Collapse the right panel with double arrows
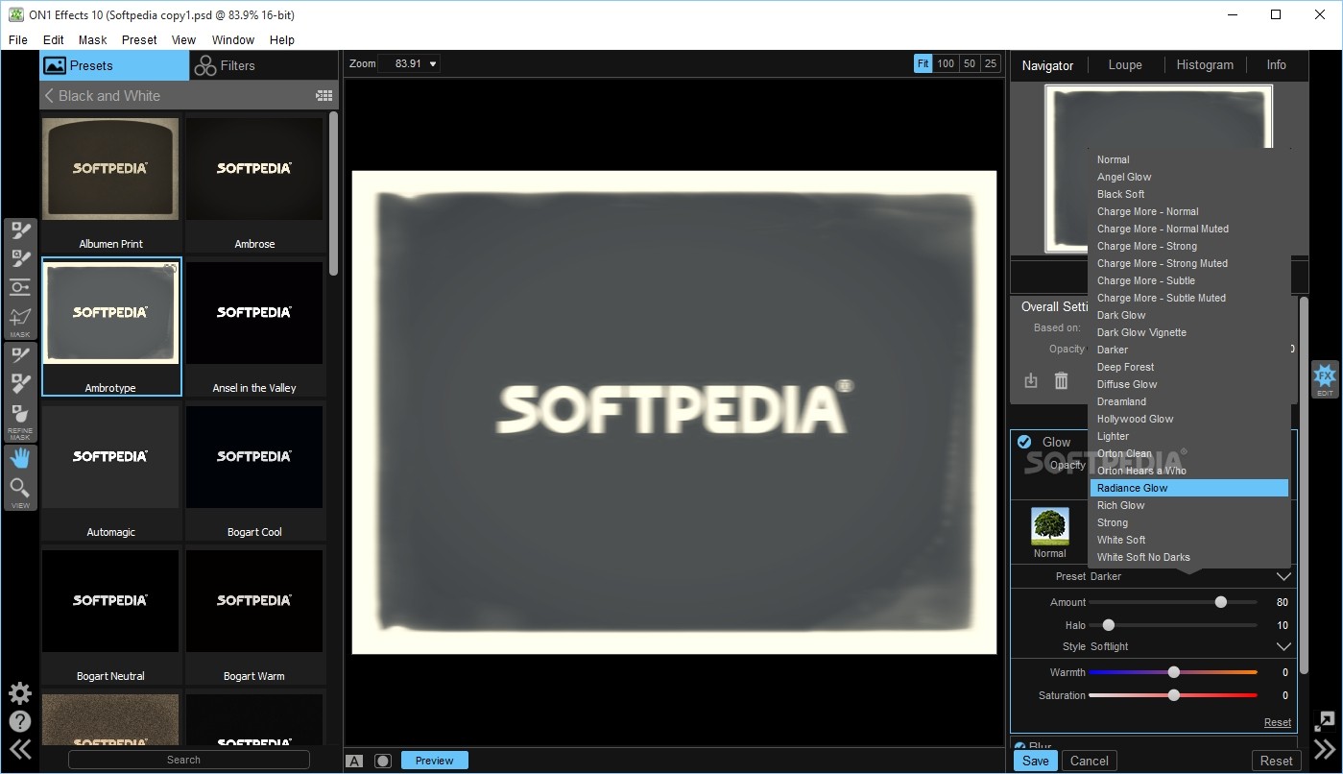 (1325, 750)
